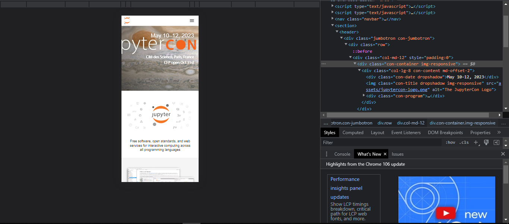Switch to the Styles tab
This screenshot has height=224, width=509.
[329, 133]
